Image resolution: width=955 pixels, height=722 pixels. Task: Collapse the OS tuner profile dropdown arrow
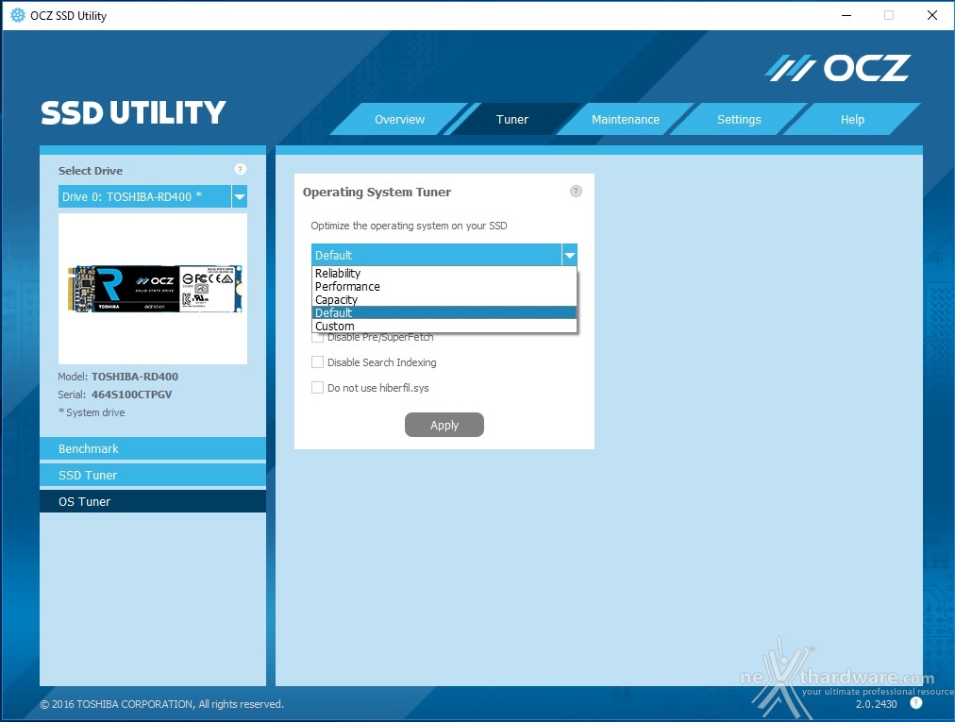(569, 255)
